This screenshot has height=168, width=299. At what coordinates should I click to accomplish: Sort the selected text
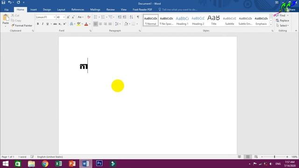(131, 17)
